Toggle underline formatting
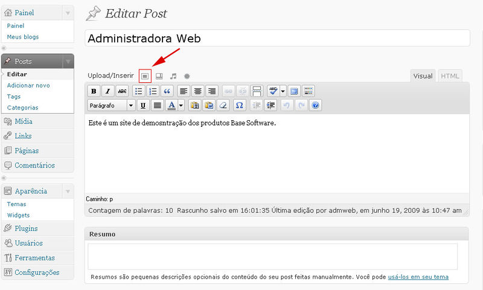Screen dimensions: 483x290 tap(143, 105)
